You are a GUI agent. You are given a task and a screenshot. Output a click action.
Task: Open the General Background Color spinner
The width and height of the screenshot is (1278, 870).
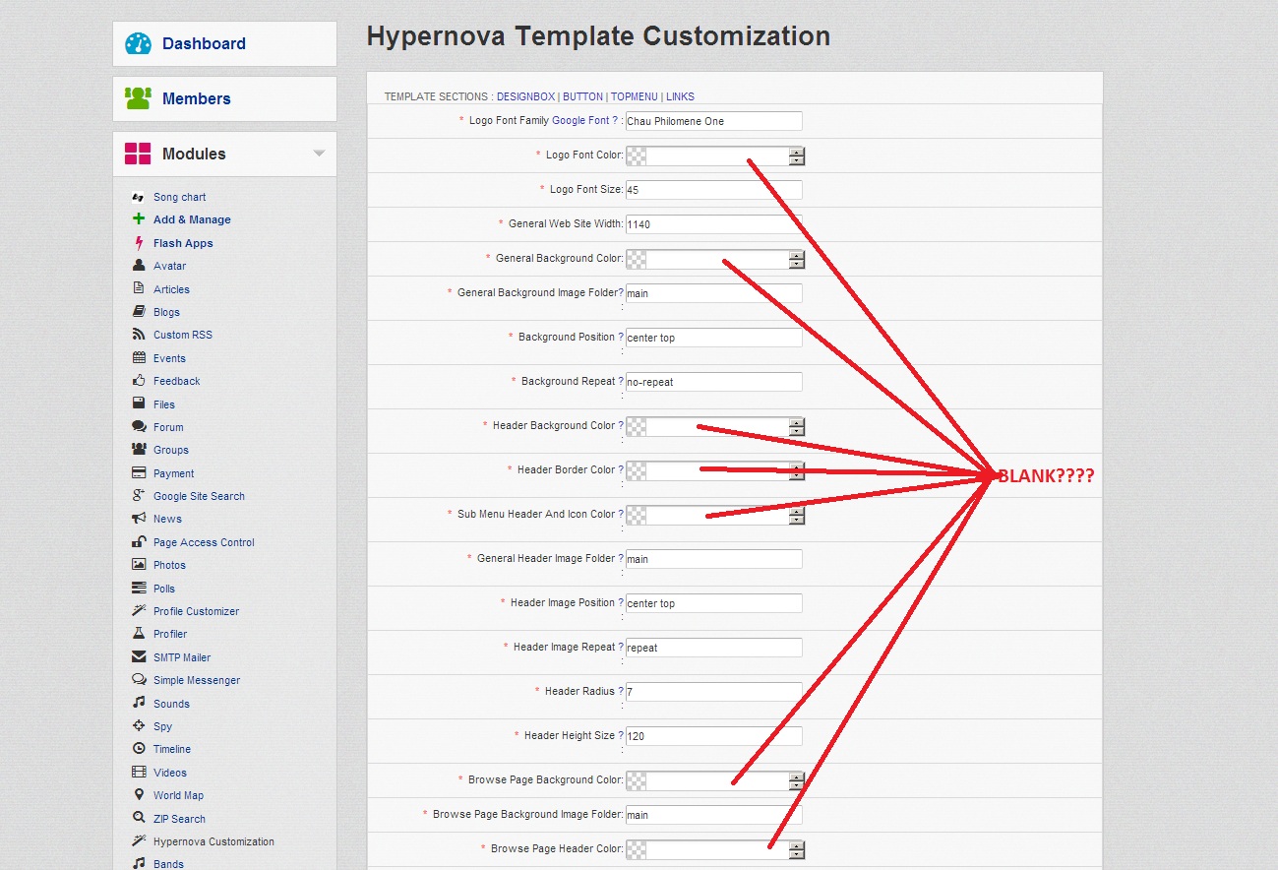797,259
